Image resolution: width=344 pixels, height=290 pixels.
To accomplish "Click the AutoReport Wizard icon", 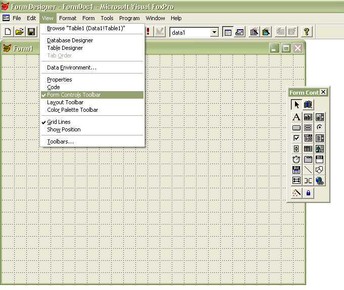I will click(x=292, y=32).
